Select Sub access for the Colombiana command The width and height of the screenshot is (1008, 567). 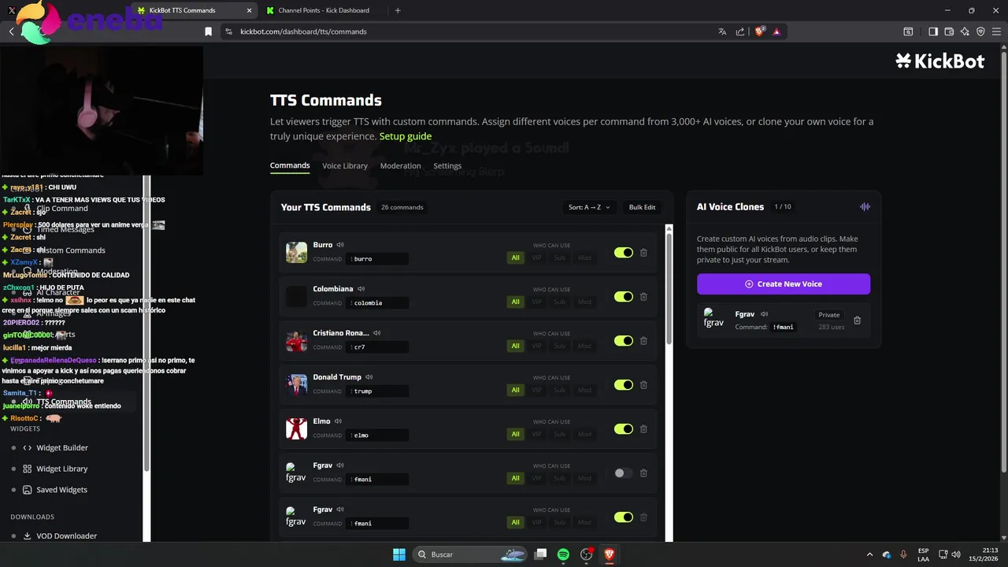tap(560, 302)
